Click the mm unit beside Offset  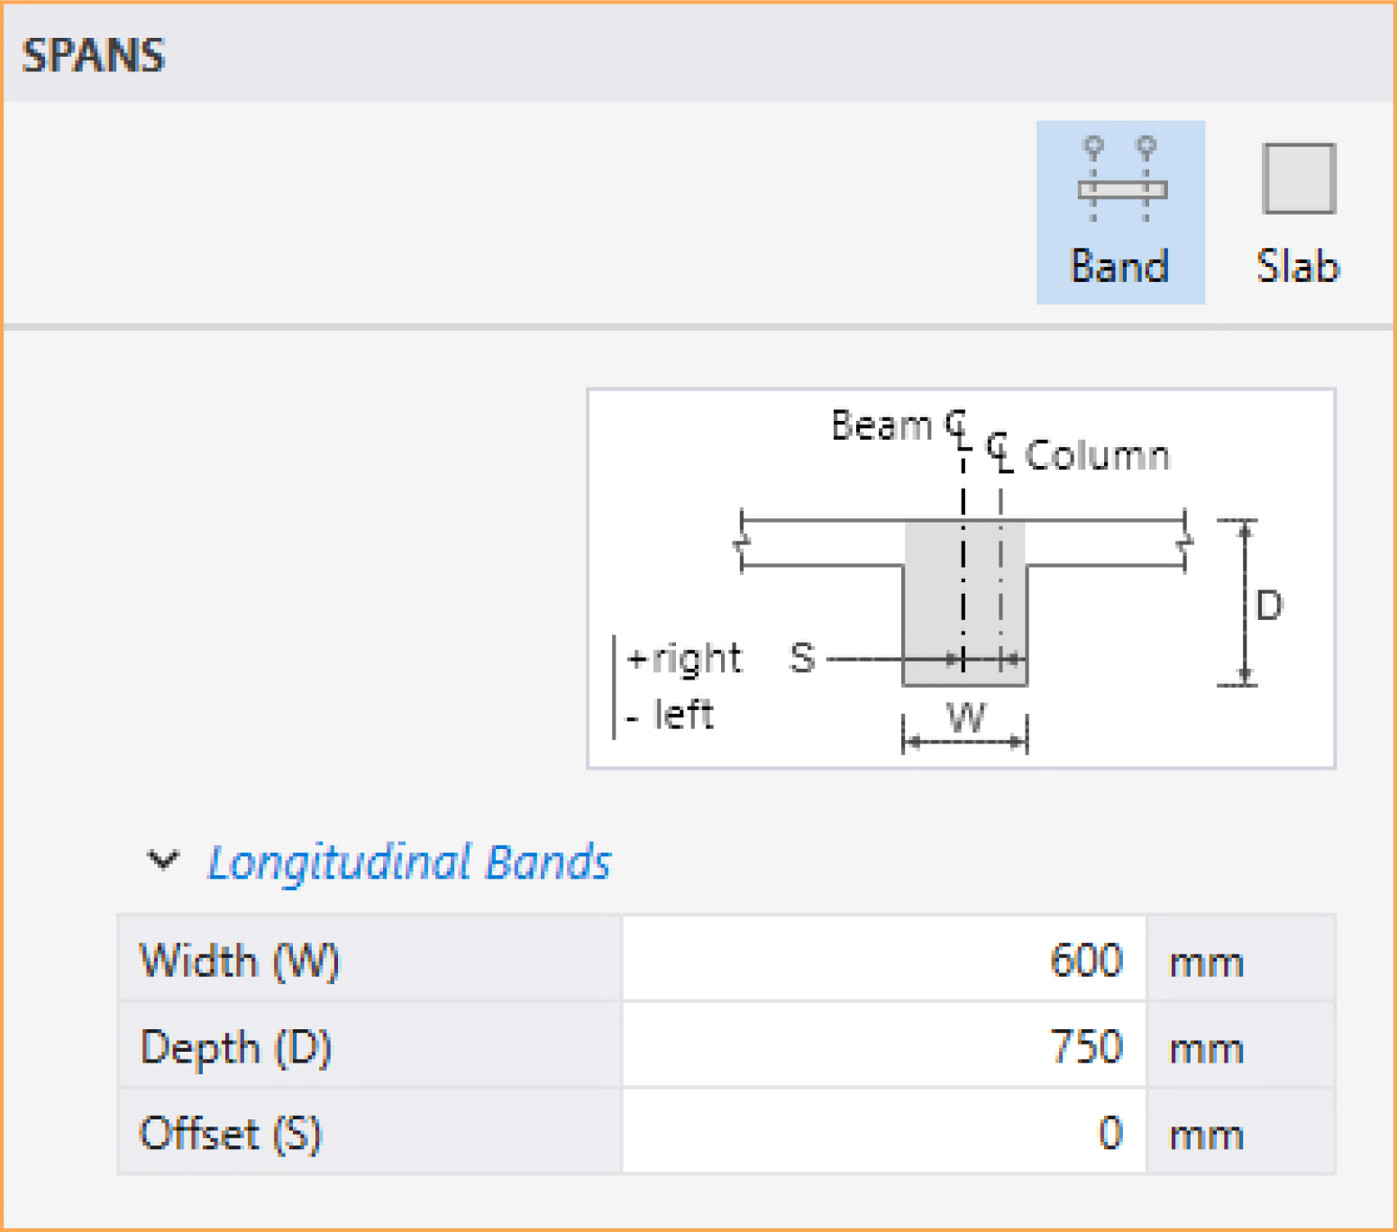pos(1206,1136)
